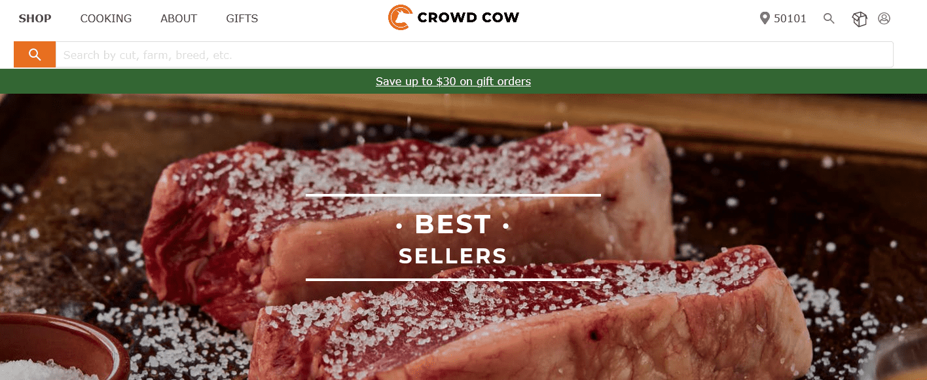Image resolution: width=927 pixels, height=380 pixels.
Task: Open the box subscription icon
Action: click(x=859, y=19)
